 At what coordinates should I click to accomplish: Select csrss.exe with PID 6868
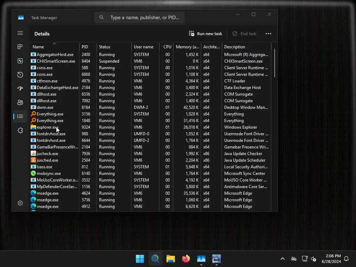[x=150, y=74]
